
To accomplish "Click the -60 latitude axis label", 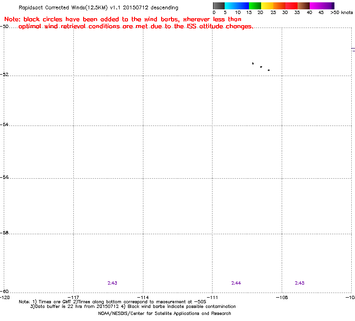I will [4, 292].
